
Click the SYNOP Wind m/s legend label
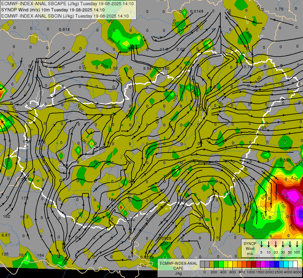(x=250, y=248)
